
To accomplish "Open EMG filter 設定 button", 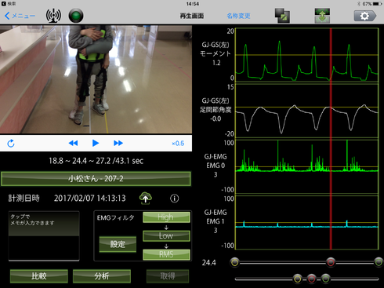I will 118,244.
